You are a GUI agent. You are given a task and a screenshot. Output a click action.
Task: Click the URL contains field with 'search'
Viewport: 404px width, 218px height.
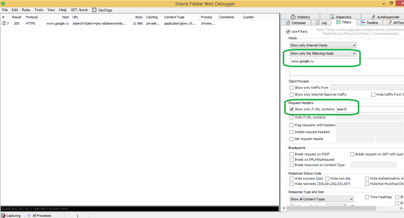point(370,109)
